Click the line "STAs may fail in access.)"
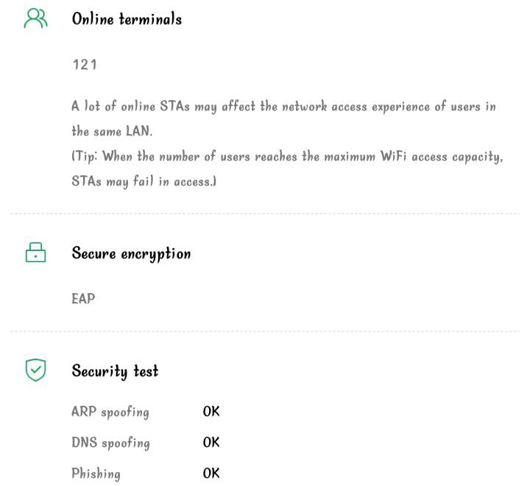Image resolution: width=530 pixels, height=486 pixels. pyautogui.click(x=144, y=181)
